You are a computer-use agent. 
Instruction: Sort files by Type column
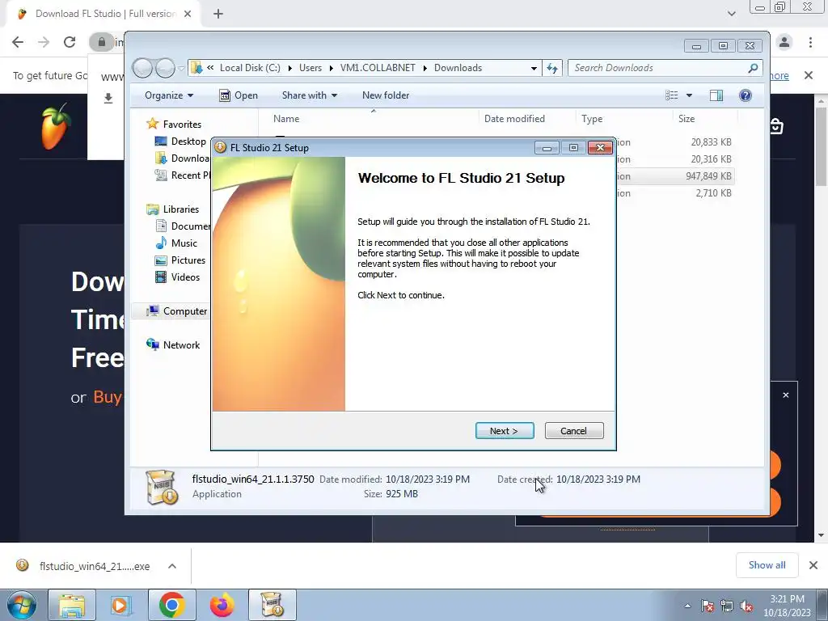point(624,119)
